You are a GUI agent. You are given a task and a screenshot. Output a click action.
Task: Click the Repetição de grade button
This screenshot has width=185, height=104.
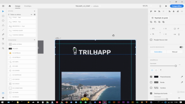[x=160, y=18]
